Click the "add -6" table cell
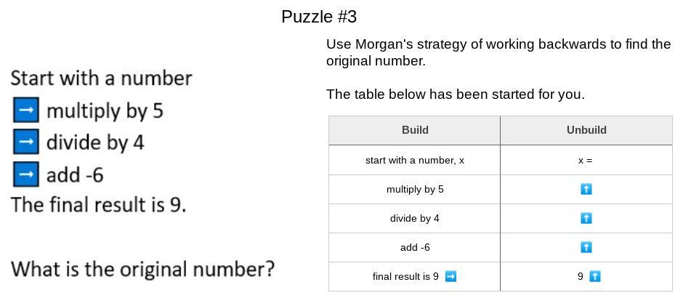The height and width of the screenshot is (306, 699). (415, 247)
